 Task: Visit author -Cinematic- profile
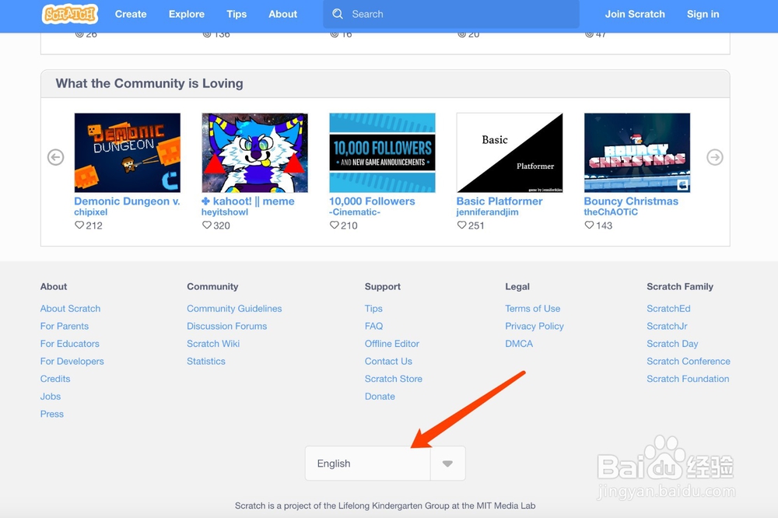355,212
